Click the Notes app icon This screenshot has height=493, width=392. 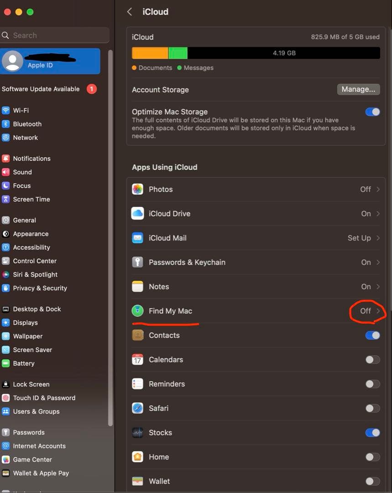click(137, 287)
